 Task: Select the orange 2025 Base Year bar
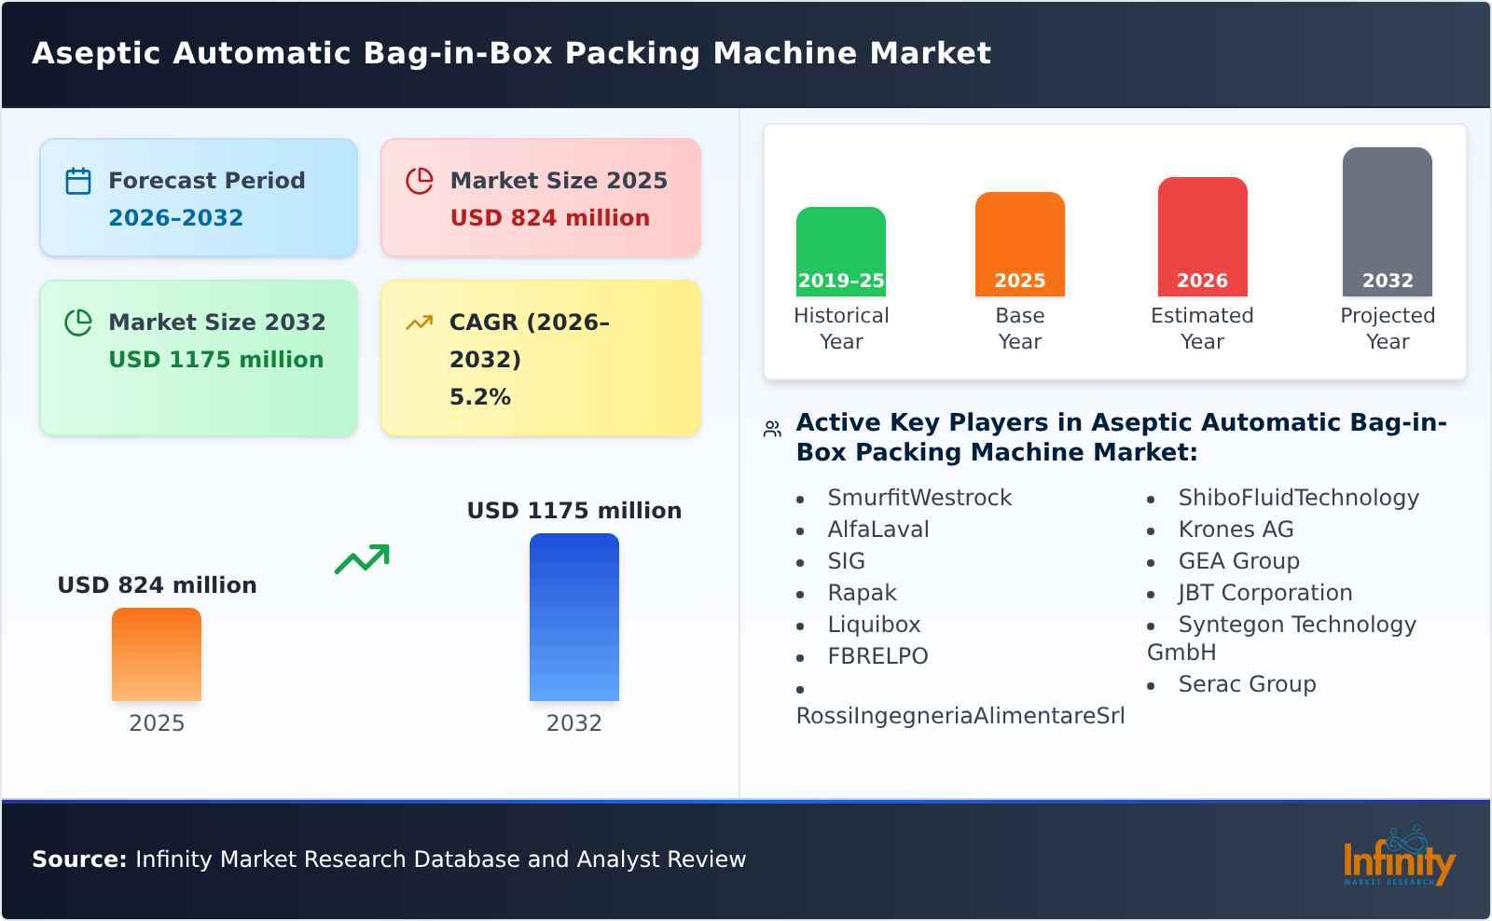tap(1019, 242)
